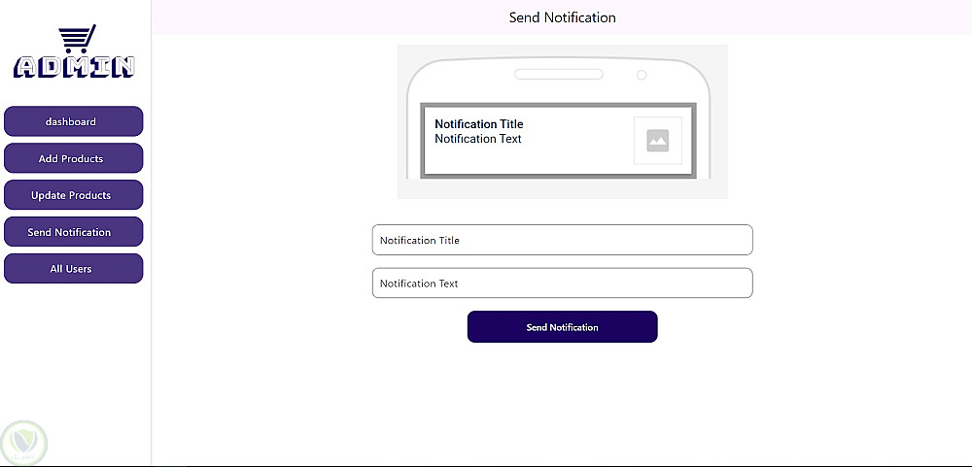Click the image placeholder icon in preview
The height and width of the screenshot is (467, 972).
[658, 141]
